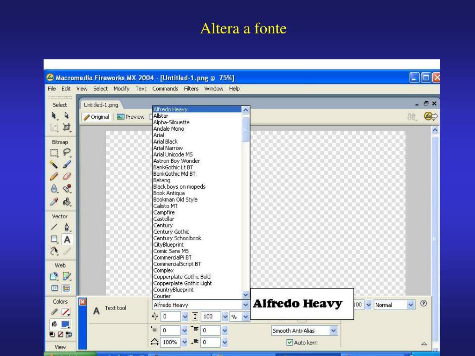Open the horizontal scale 100% dropdown
Screen dimensions: 475x356
pos(185,343)
